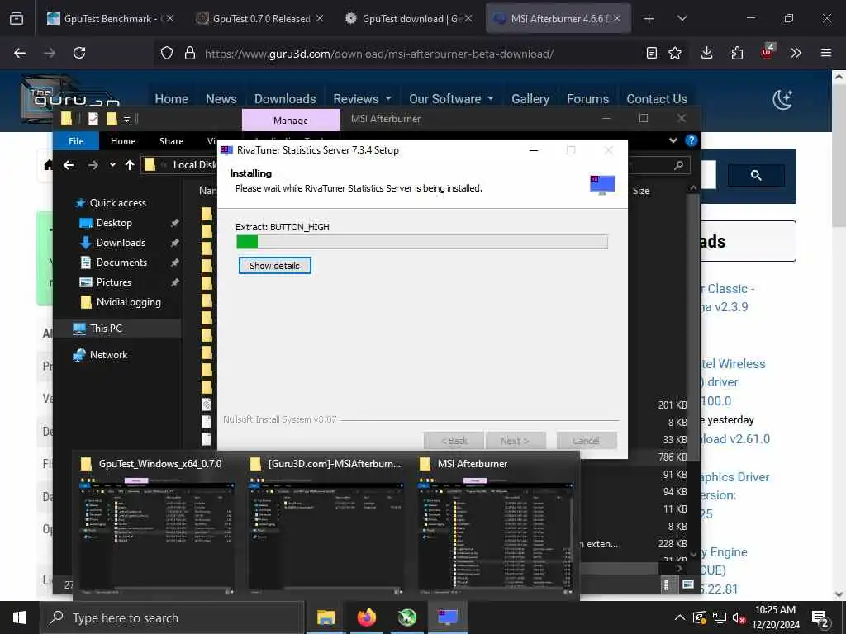Screen dimensions: 846x634
Task: Open the NvidiaLogging folder in navigation pane
Action: tap(128, 302)
